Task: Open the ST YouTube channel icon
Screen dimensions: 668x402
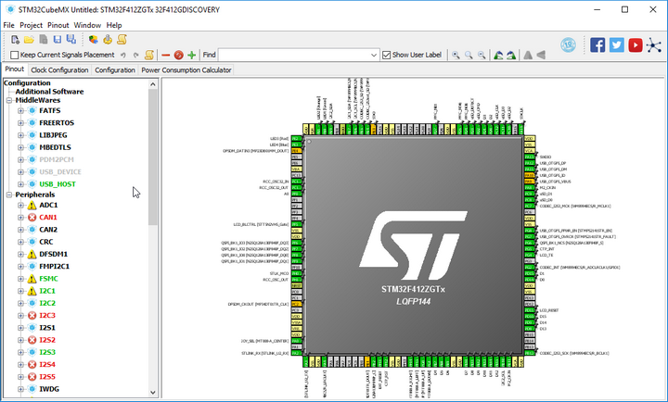Action: 636,44
